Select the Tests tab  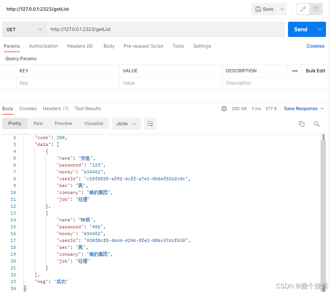(x=178, y=46)
